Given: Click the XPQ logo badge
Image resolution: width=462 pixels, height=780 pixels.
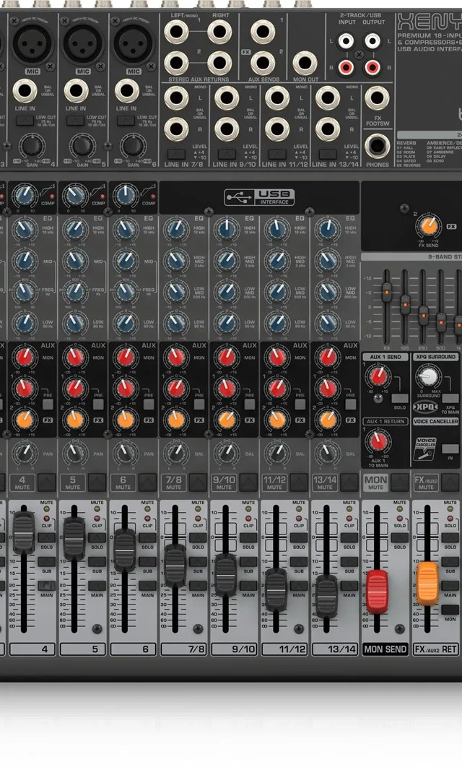Looking at the screenshot, I should pos(426,407).
